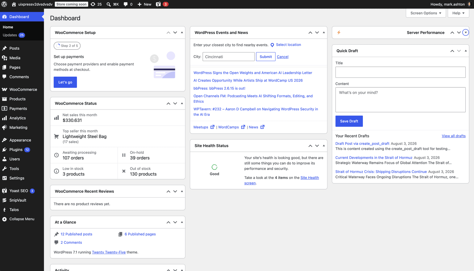Click the Collapse Menu arrow icon

click(x=4, y=219)
